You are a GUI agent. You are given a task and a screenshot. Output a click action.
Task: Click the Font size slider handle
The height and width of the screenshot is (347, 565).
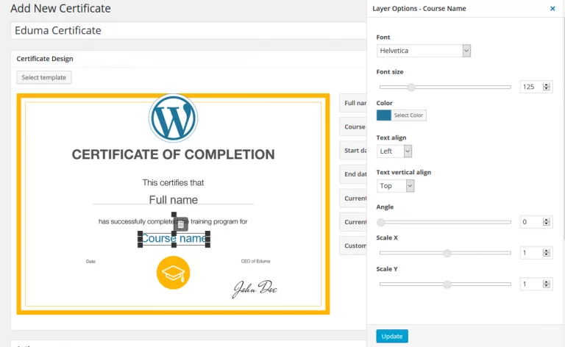411,87
